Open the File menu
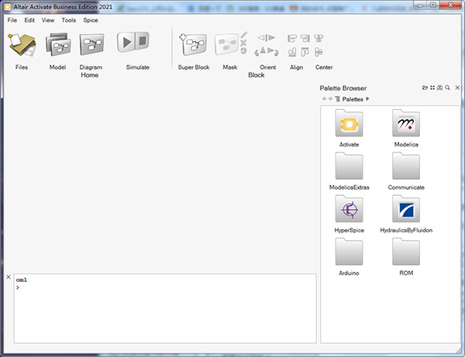This screenshot has width=465, height=357. (12, 20)
